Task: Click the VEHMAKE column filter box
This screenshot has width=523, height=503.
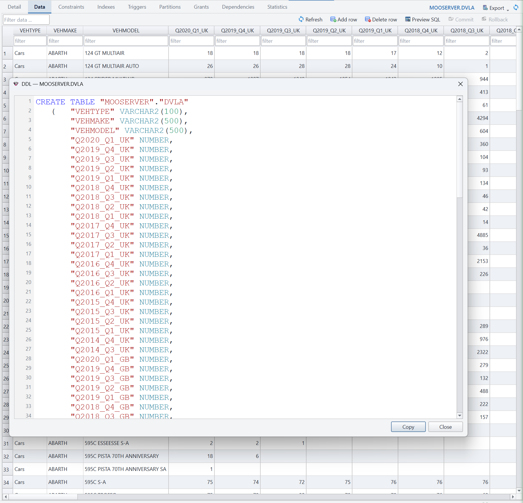Action: tap(65, 41)
